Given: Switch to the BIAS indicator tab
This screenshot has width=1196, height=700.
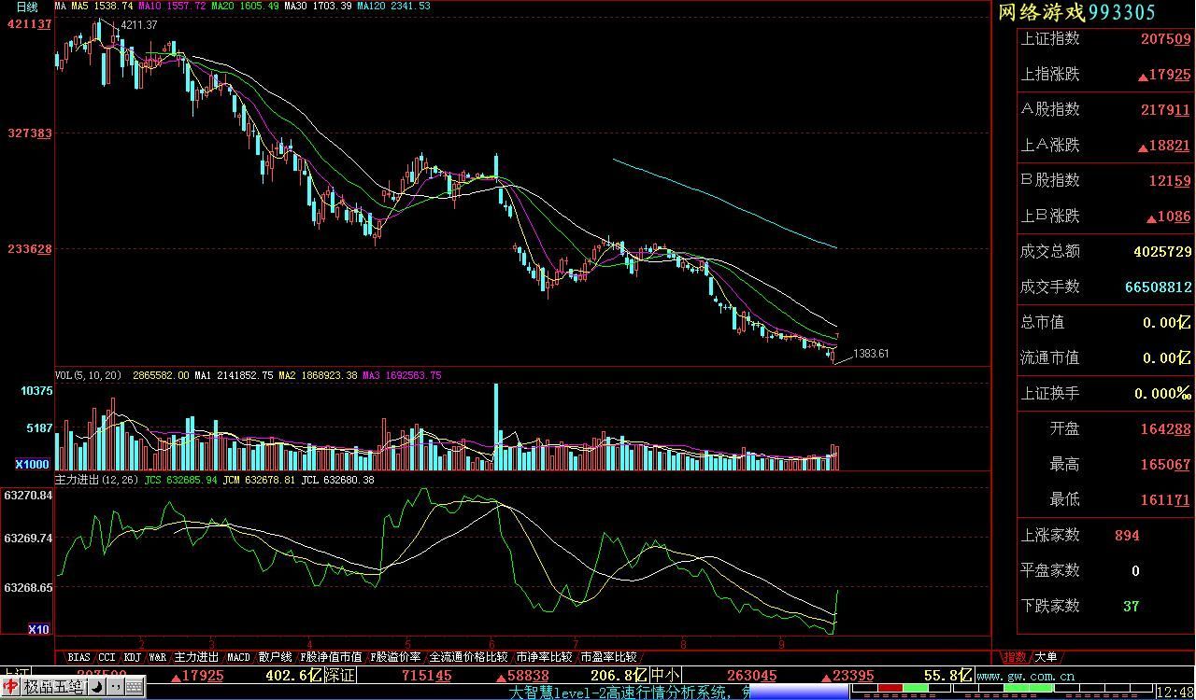Looking at the screenshot, I should [79, 657].
